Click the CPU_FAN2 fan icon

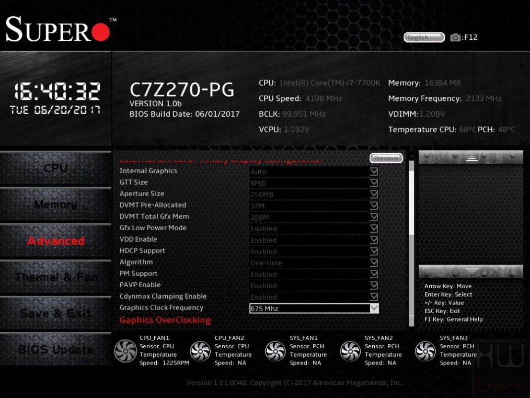click(200, 350)
